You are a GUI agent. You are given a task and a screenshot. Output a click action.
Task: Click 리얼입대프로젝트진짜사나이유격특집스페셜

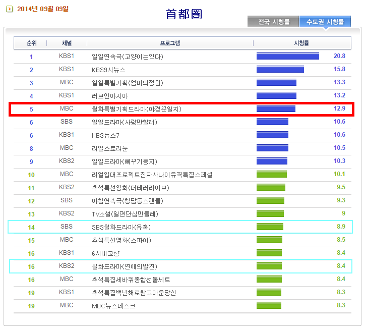coord(152,175)
